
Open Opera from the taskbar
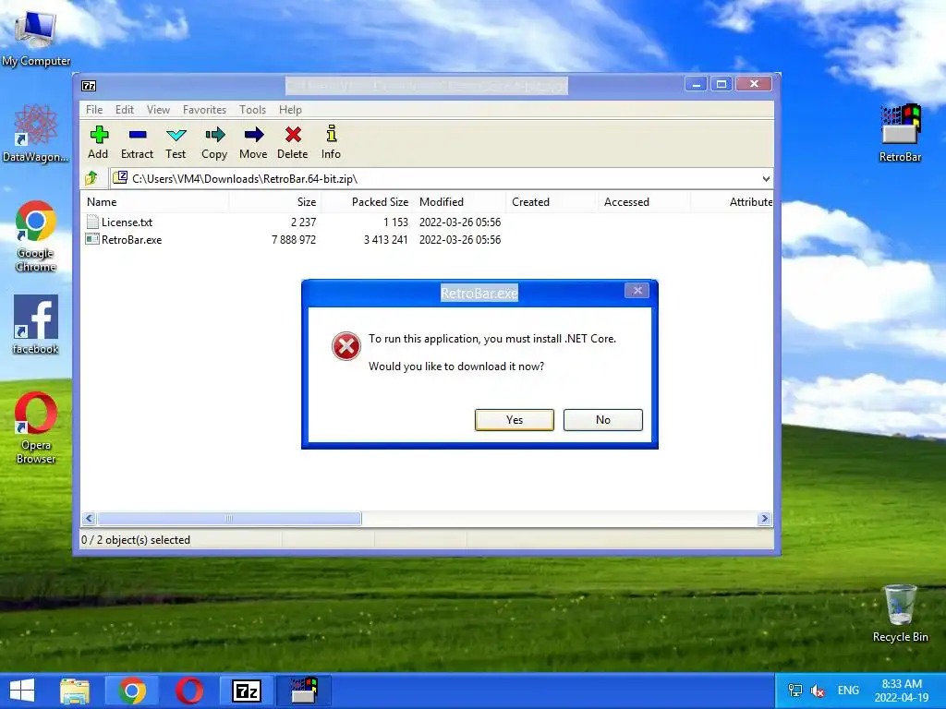[188, 691]
